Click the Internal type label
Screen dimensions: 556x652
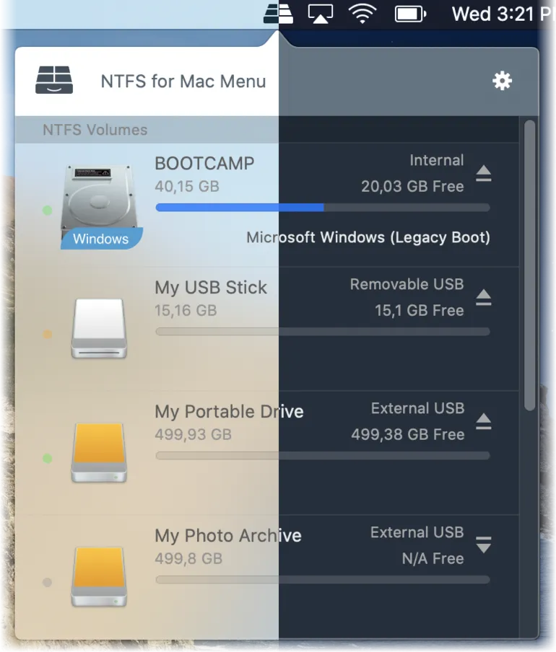pyautogui.click(x=437, y=161)
